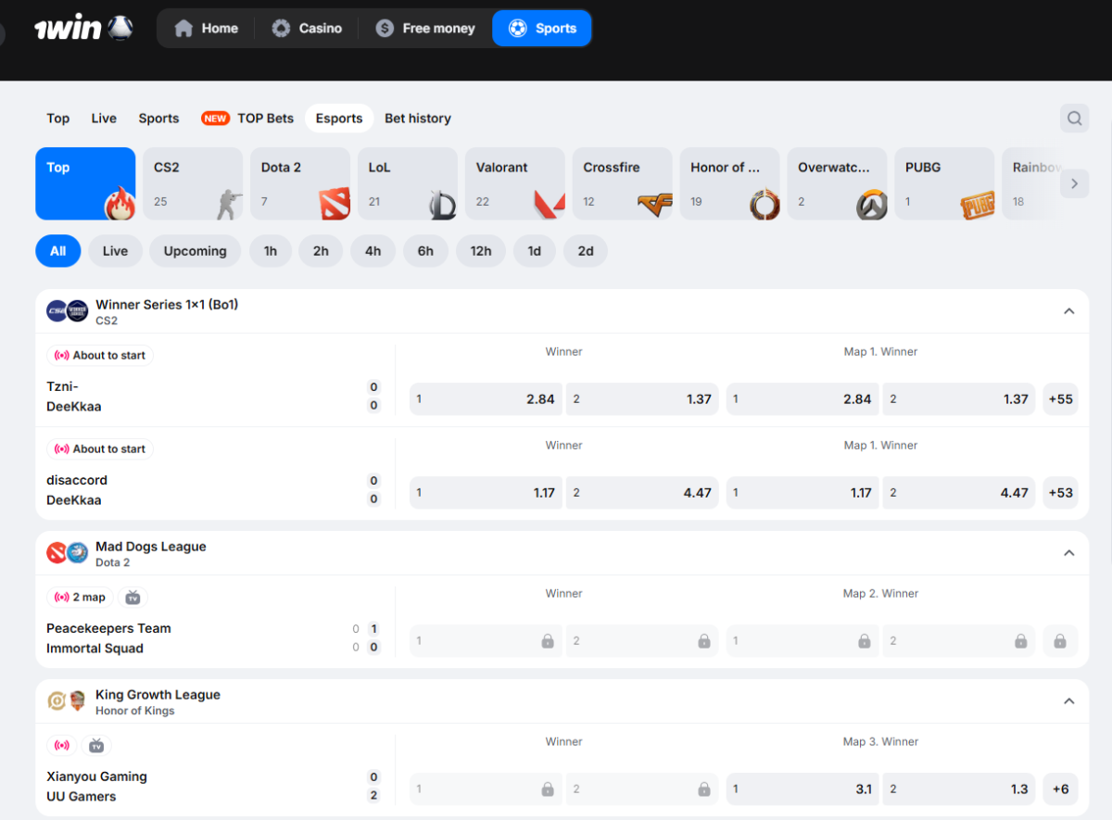Screen dimensions: 1112x820
Task: Filter matches by Upcoming
Action: [196, 251]
